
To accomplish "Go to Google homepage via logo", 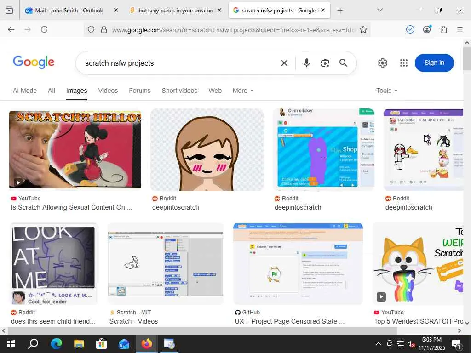I will pos(34,62).
